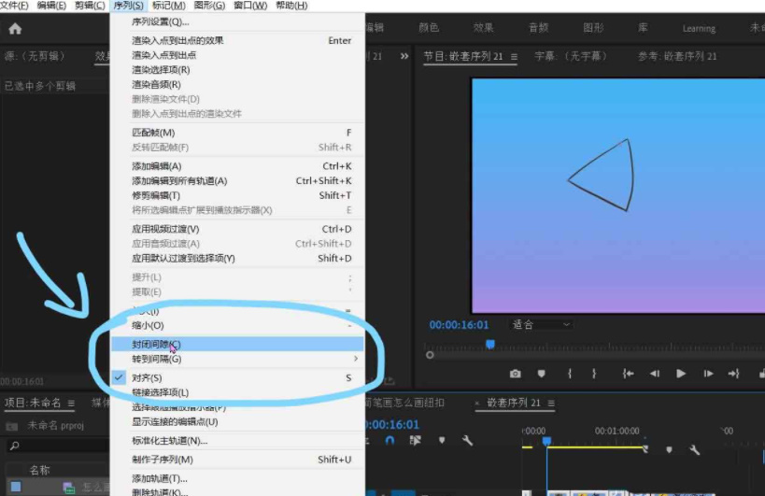Choose 制作子序列(M)
Image resolution: width=765 pixels, height=496 pixels.
(x=237, y=460)
